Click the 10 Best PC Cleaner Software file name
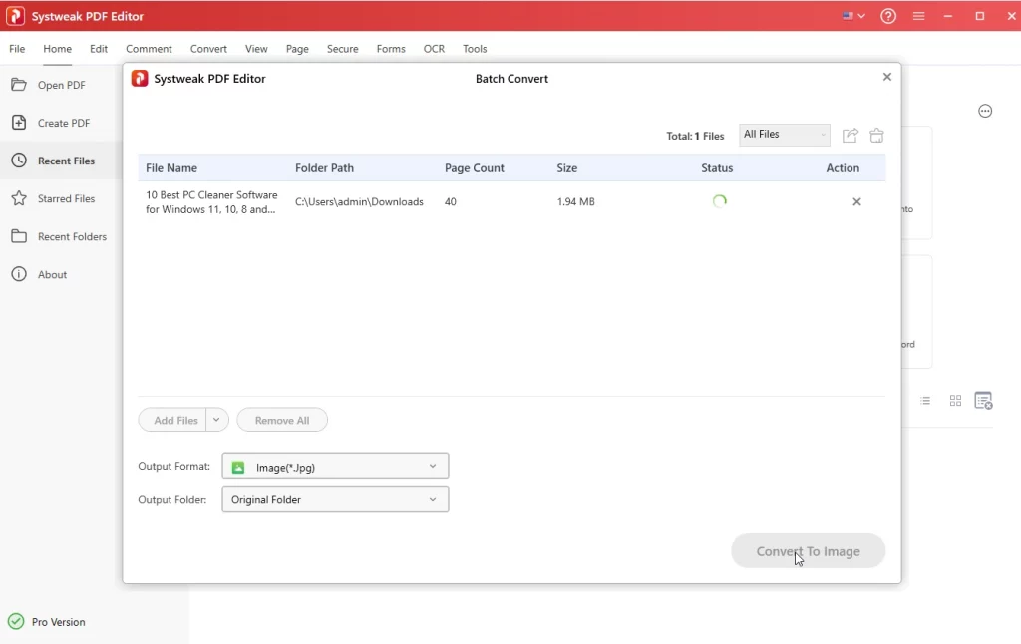 point(211,201)
